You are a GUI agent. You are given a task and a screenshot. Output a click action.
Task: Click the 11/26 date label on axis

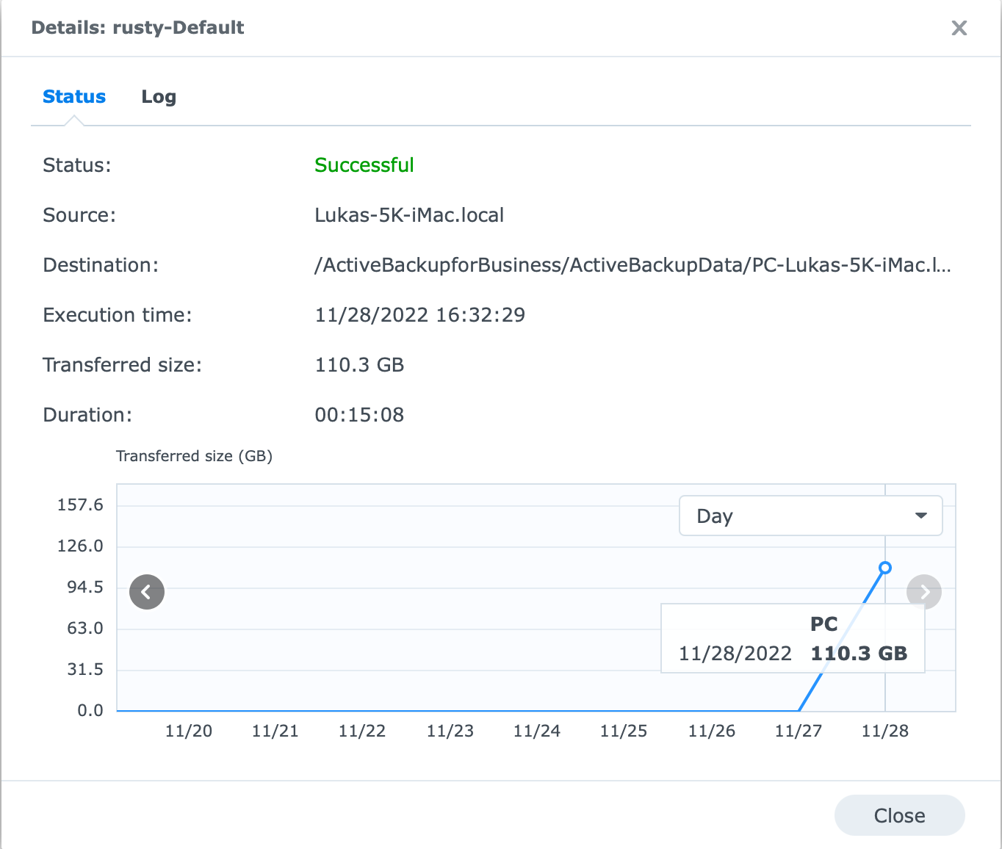pyautogui.click(x=712, y=731)
